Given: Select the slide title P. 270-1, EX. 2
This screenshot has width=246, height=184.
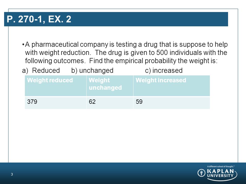Looking at the screenshot, I should (39, 19).
